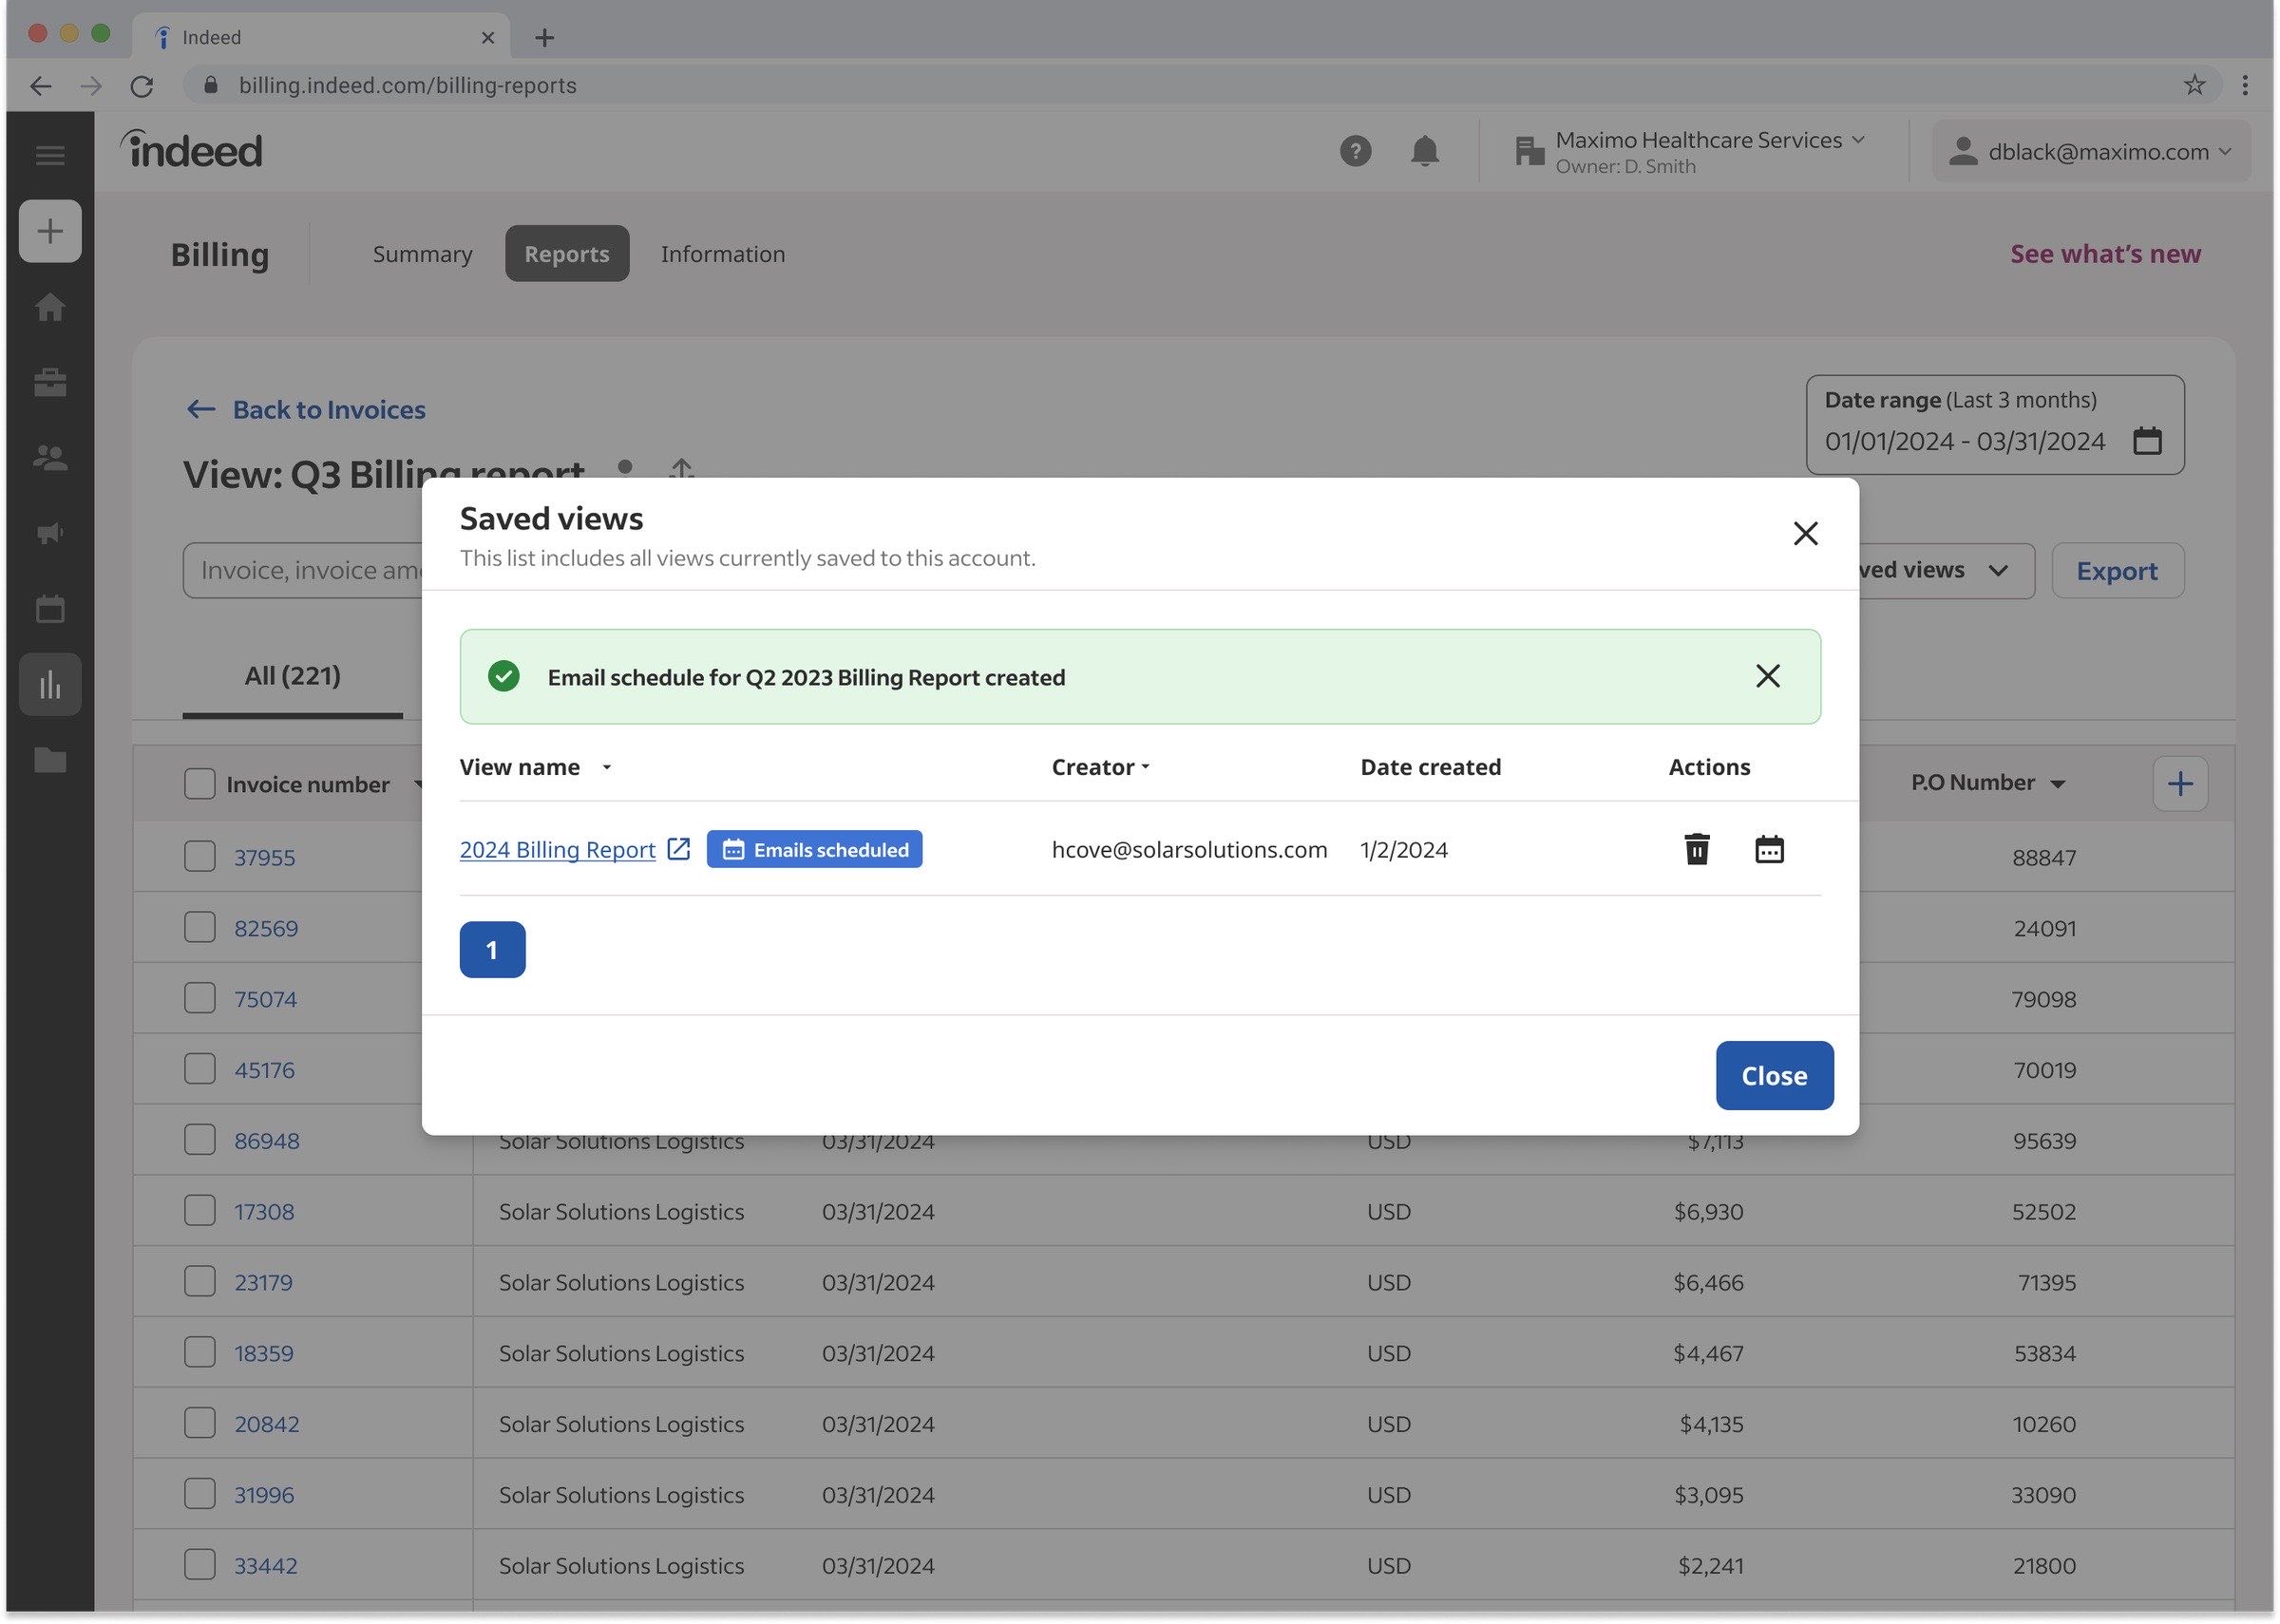Viewport: 2280px width, 1624px height.
Task: Check the box for invoice 86948
Action: [200, 1140]
